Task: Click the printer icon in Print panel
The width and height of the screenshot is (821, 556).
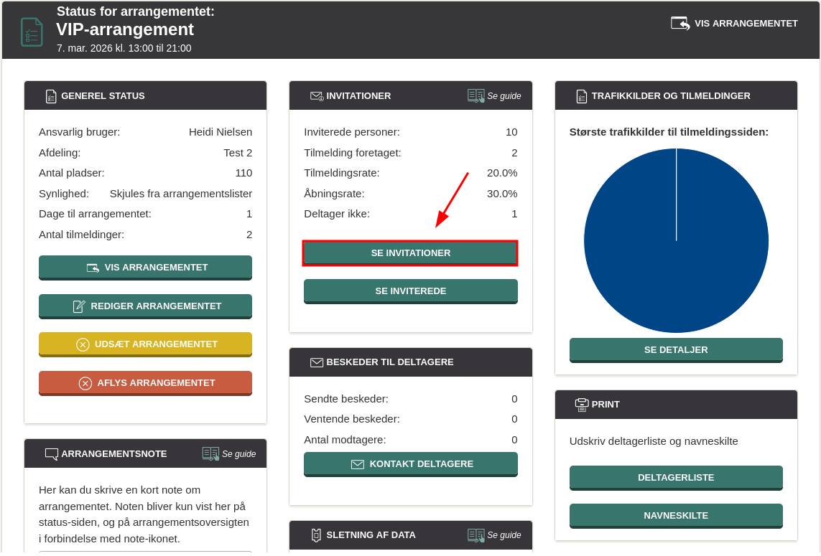Action: pos(582,405)
